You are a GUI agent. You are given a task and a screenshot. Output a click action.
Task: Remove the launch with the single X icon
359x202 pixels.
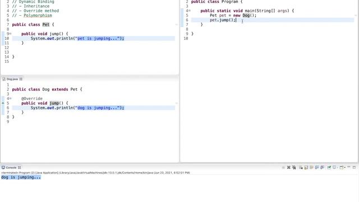[x=289, y=167]
